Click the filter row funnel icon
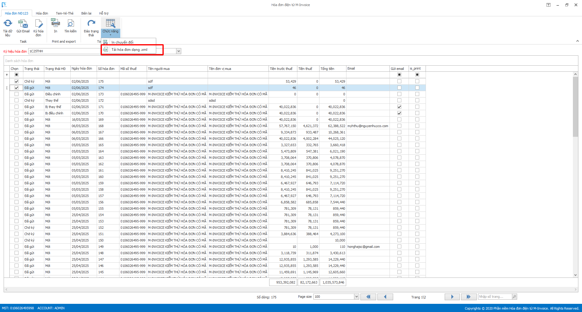 pyautogui.click(x=7, y=75)
